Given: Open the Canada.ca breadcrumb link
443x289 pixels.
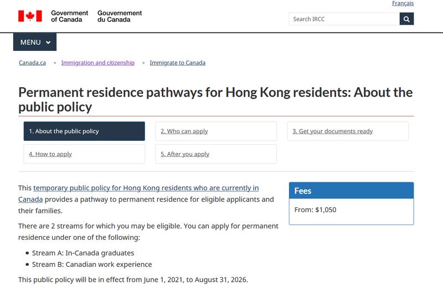Looking at the screenshot, I should [32, 63].
